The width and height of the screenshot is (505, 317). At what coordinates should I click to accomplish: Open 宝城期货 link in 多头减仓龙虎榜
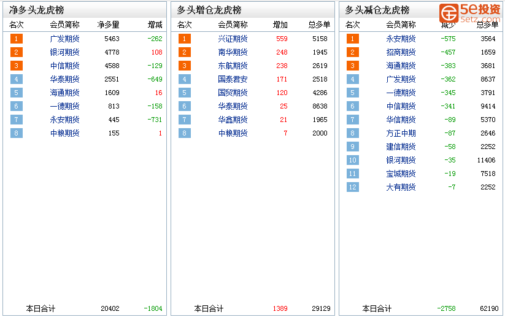tap(401, 174)
